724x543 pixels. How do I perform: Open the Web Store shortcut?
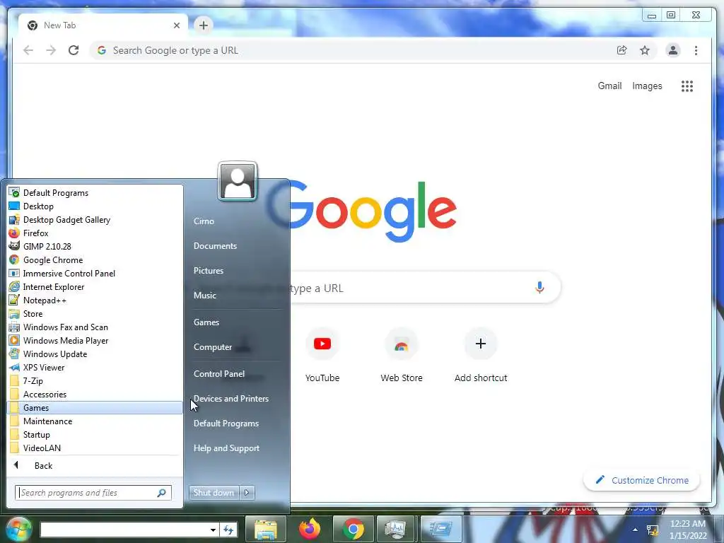402,356
